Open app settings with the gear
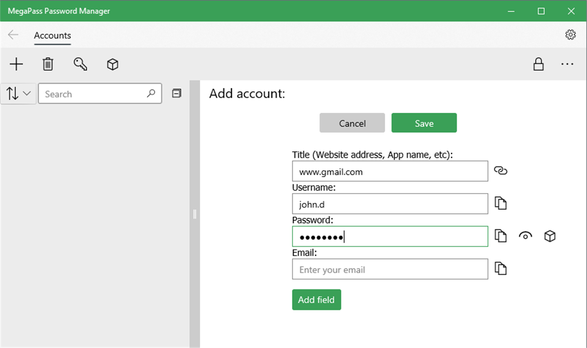587x348 pixels. pos(571,34)
